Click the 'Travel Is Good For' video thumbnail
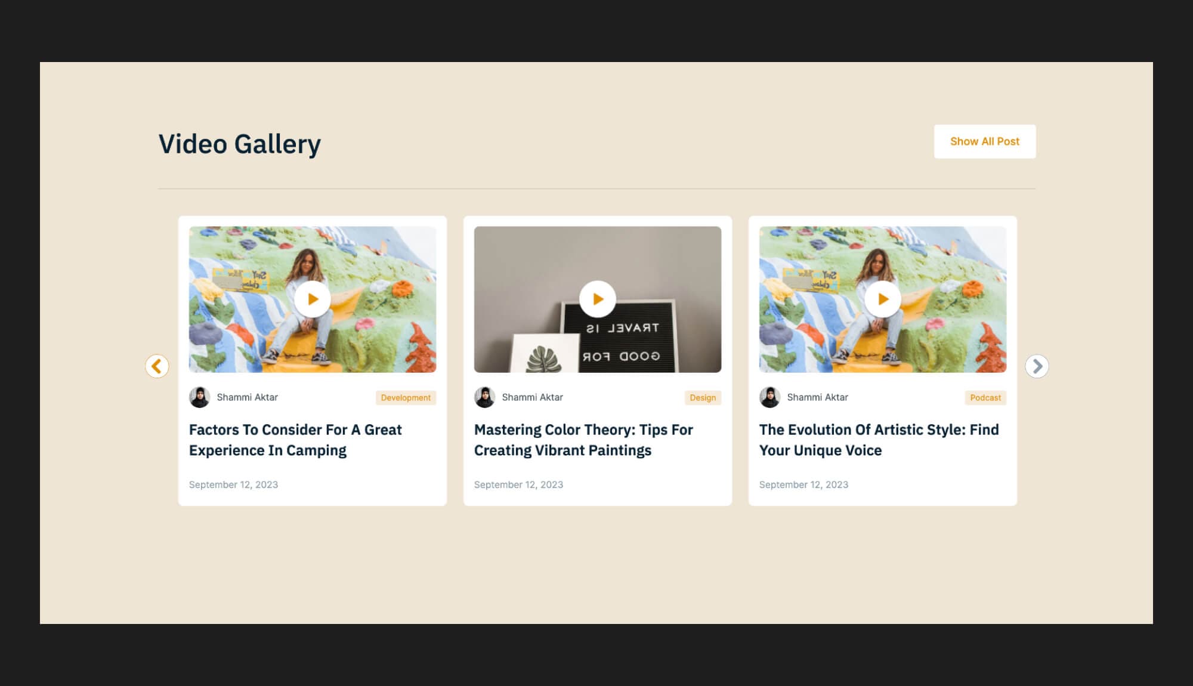 pos(596,298)
